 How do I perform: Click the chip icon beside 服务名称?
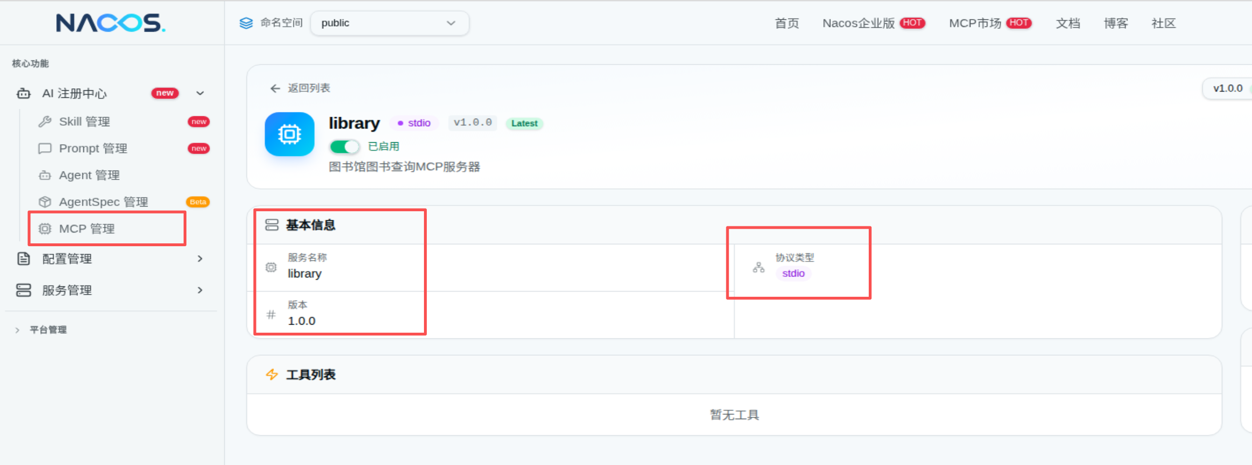[271, 267]
